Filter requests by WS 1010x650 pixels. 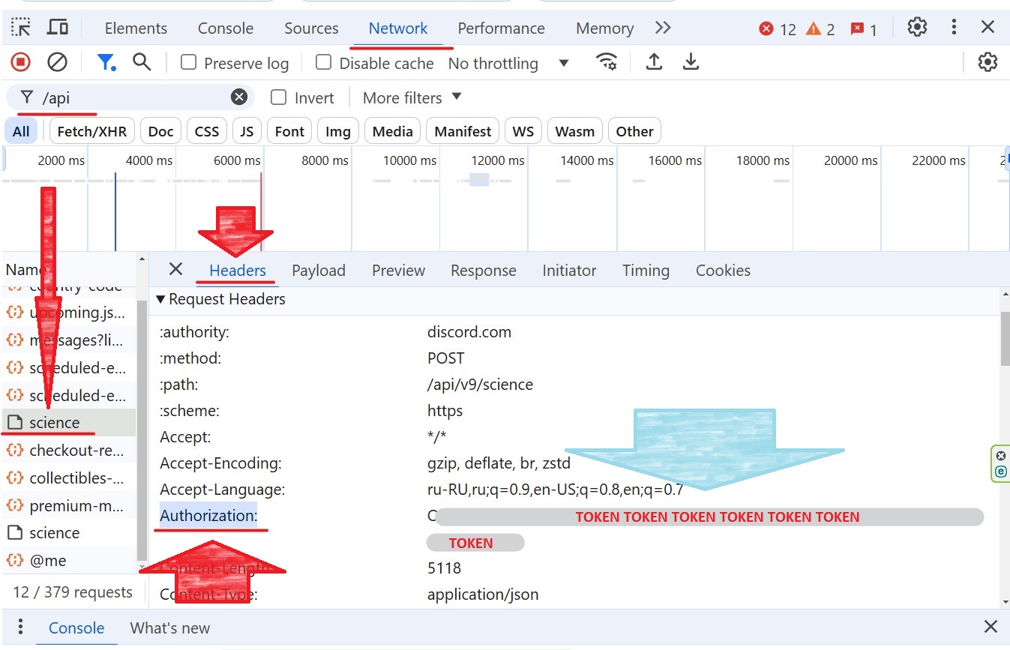tap(523, 131)
